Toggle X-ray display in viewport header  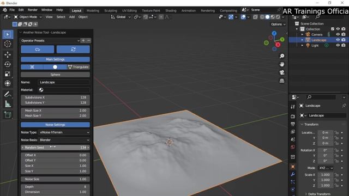(255, 17)
